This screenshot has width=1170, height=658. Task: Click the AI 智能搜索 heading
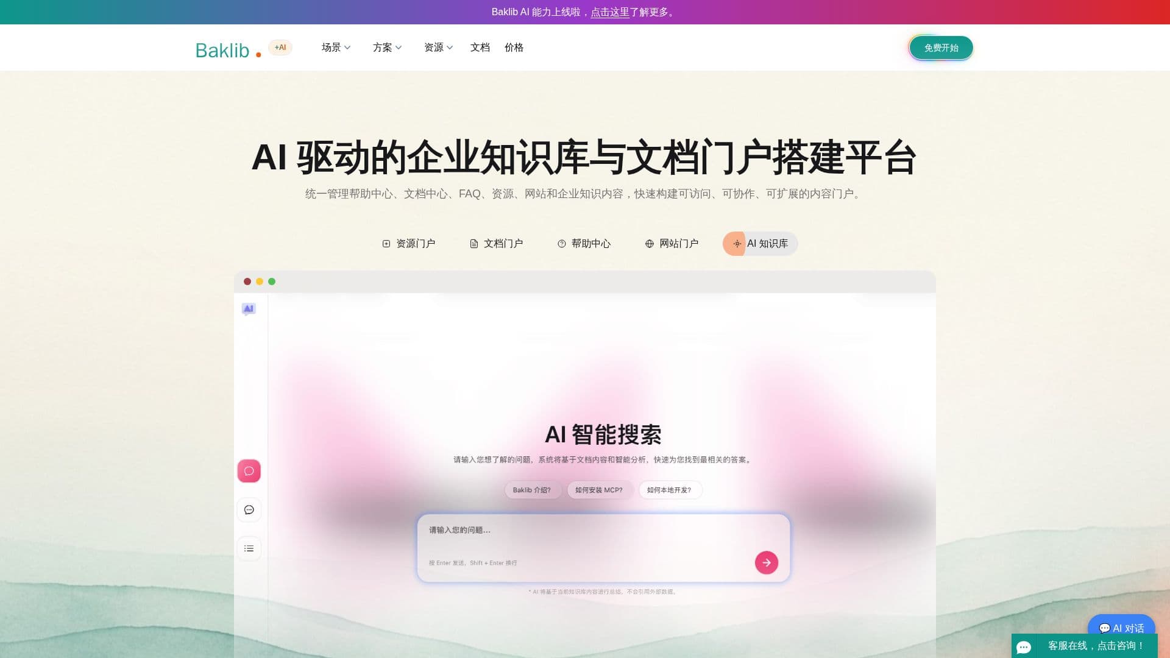(603, 435)
